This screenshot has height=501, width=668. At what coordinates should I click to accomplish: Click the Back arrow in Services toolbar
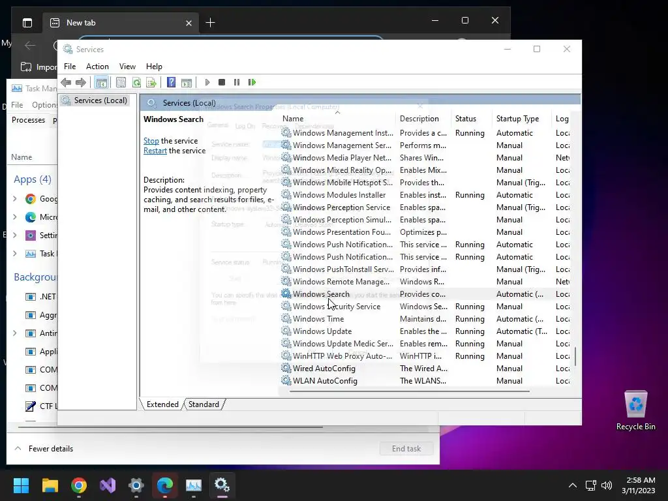(x=66, y=82)
